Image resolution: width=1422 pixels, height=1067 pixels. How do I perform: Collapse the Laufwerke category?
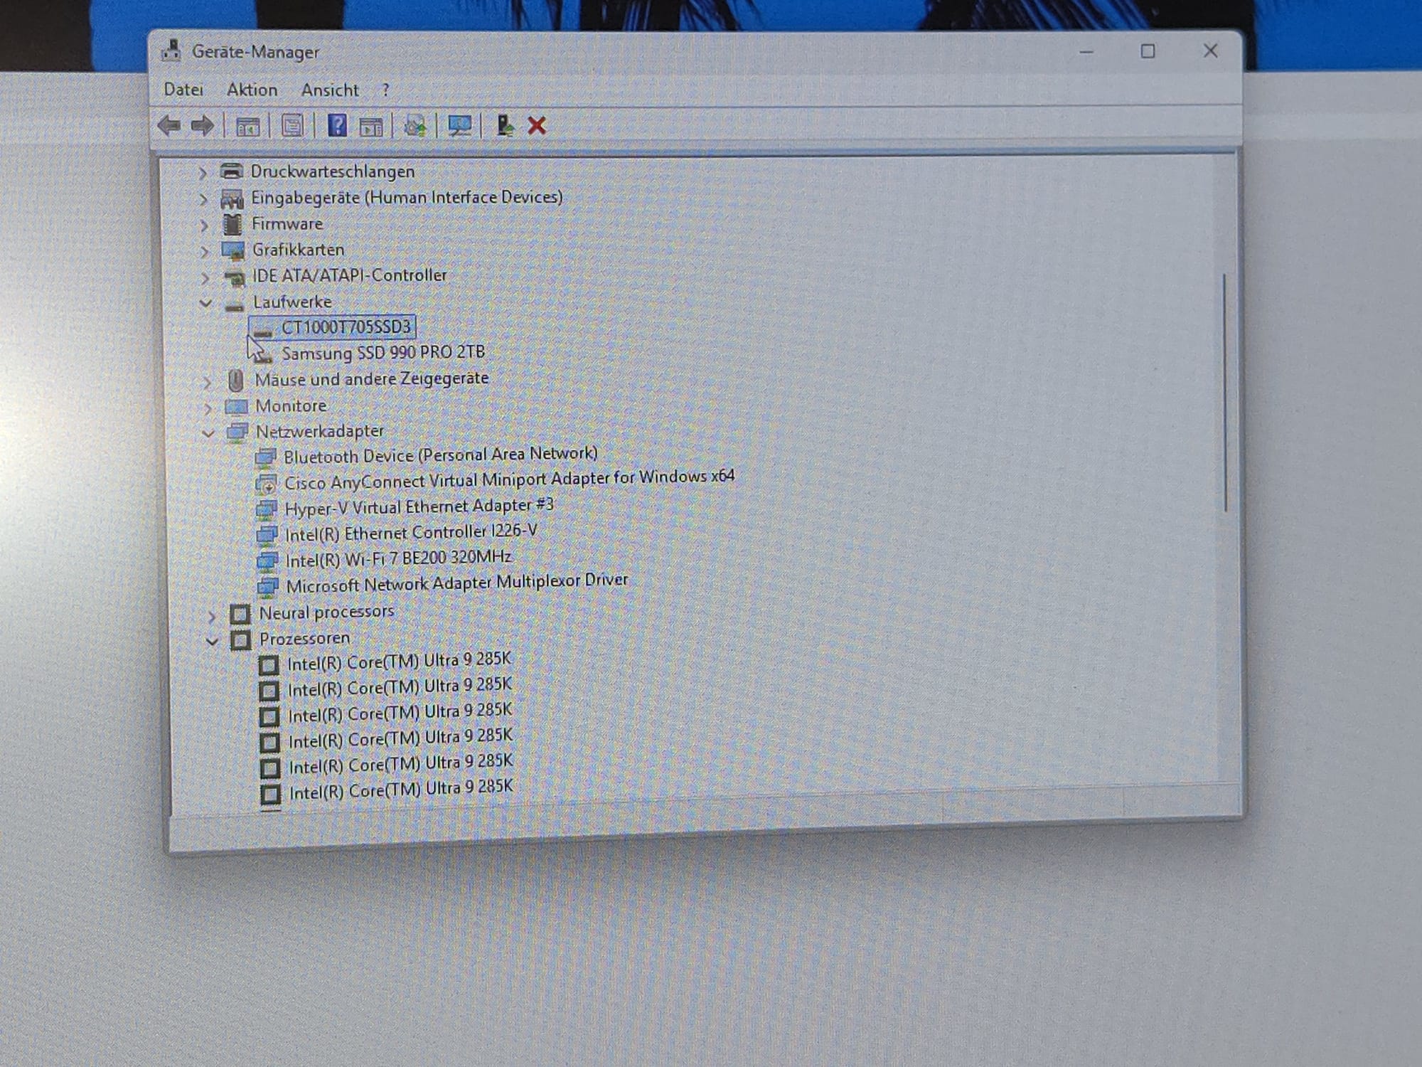click(205, 303)
